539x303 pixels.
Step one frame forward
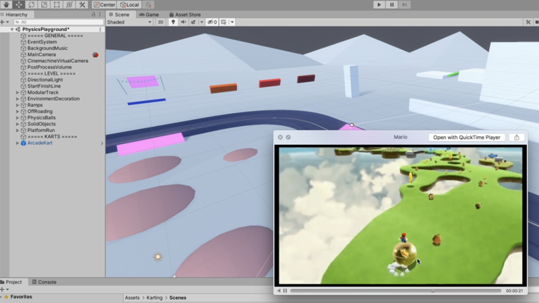[x=405, y=5]
